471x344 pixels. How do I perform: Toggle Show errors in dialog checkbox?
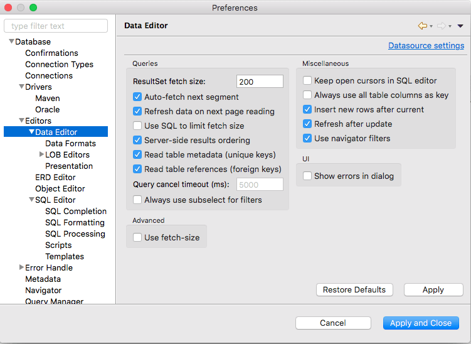click(x=307, y=176)
